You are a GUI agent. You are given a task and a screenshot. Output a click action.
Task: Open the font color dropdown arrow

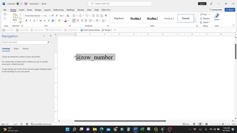69,21
